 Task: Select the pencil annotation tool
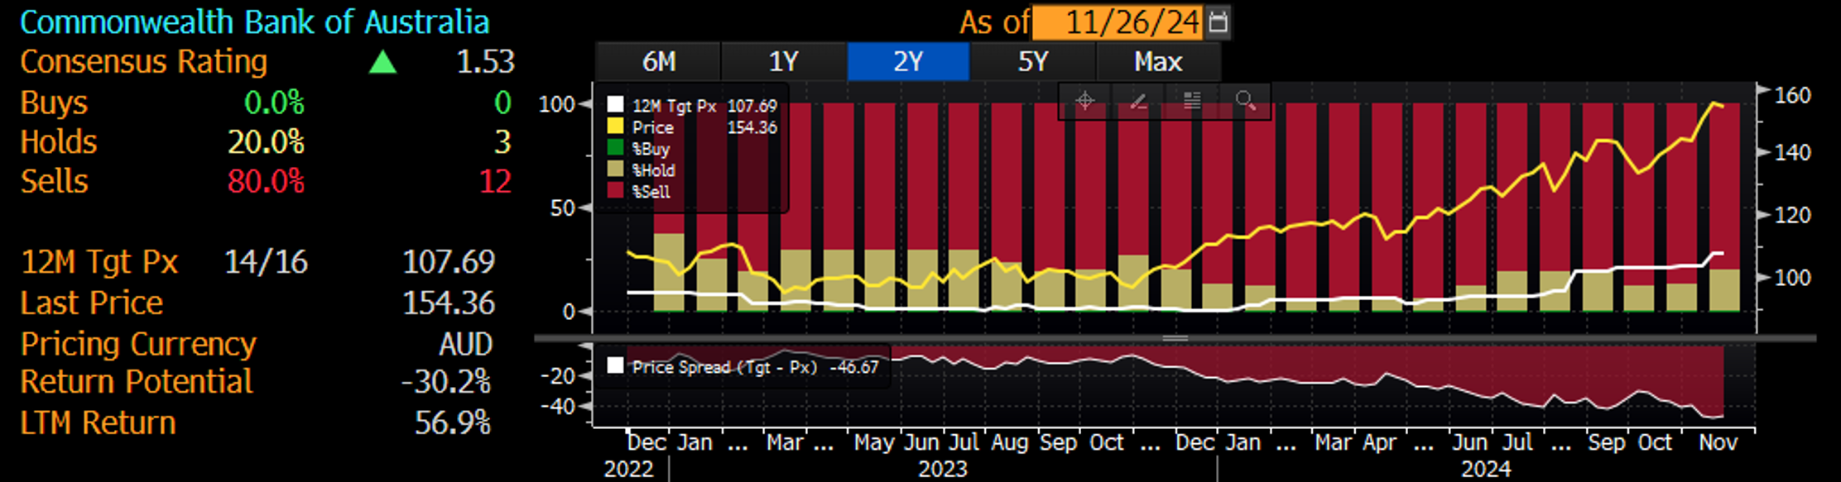1138,102
